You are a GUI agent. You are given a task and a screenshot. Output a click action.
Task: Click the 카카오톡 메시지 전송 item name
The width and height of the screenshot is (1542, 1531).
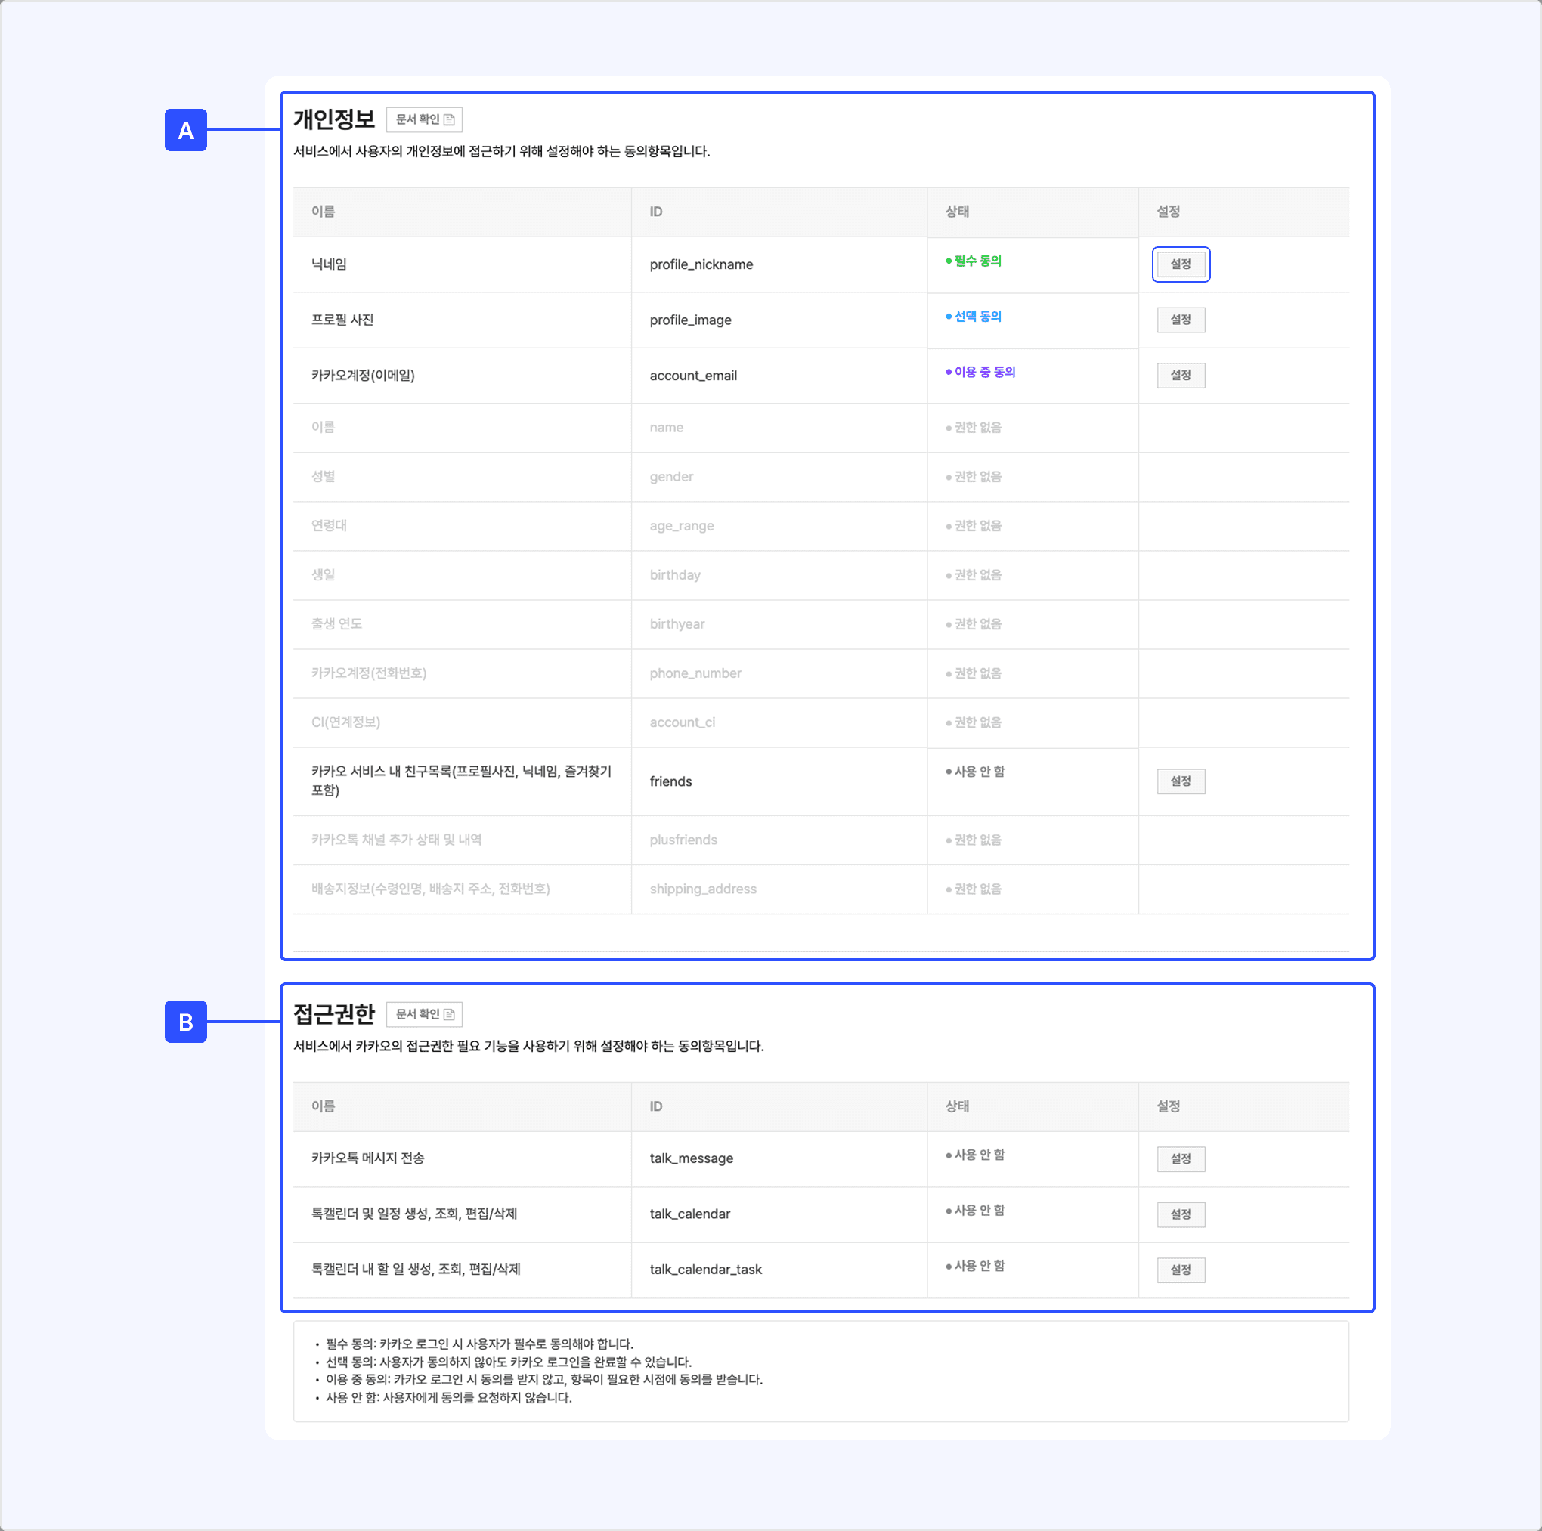tap(367, 1158)
